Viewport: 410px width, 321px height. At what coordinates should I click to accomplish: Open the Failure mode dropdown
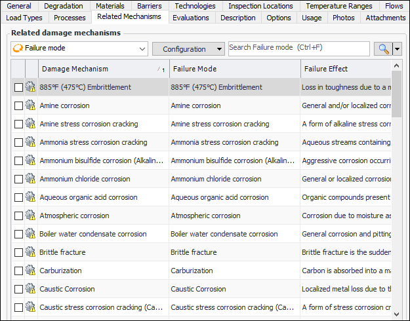coord(79,48)
